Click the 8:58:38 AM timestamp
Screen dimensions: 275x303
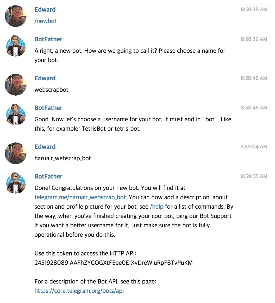pos(254,9)
